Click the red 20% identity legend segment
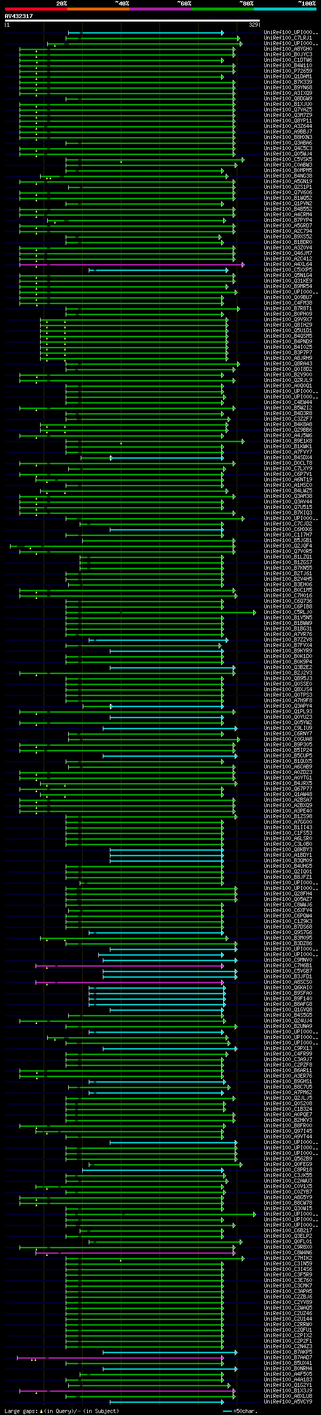Screen dimensions: 321x1415 36,9
